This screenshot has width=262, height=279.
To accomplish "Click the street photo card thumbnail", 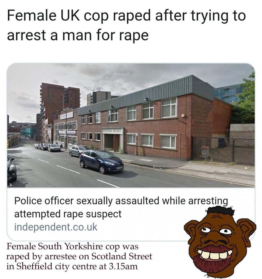I will tap(131, 125).
